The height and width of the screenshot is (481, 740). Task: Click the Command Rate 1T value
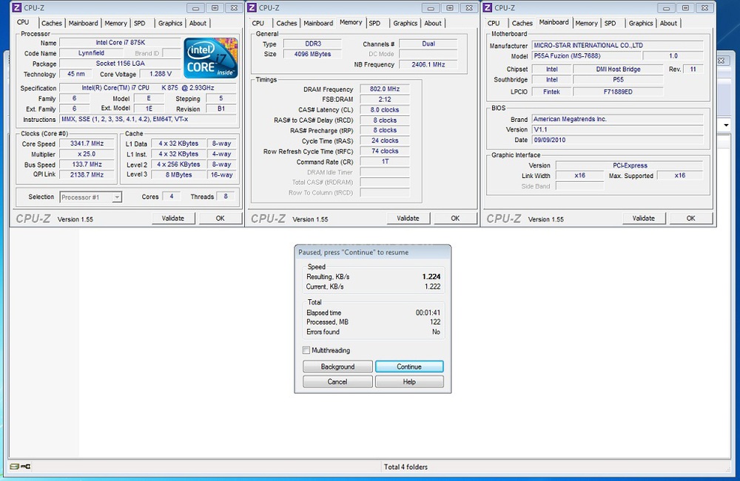[385, 161]
